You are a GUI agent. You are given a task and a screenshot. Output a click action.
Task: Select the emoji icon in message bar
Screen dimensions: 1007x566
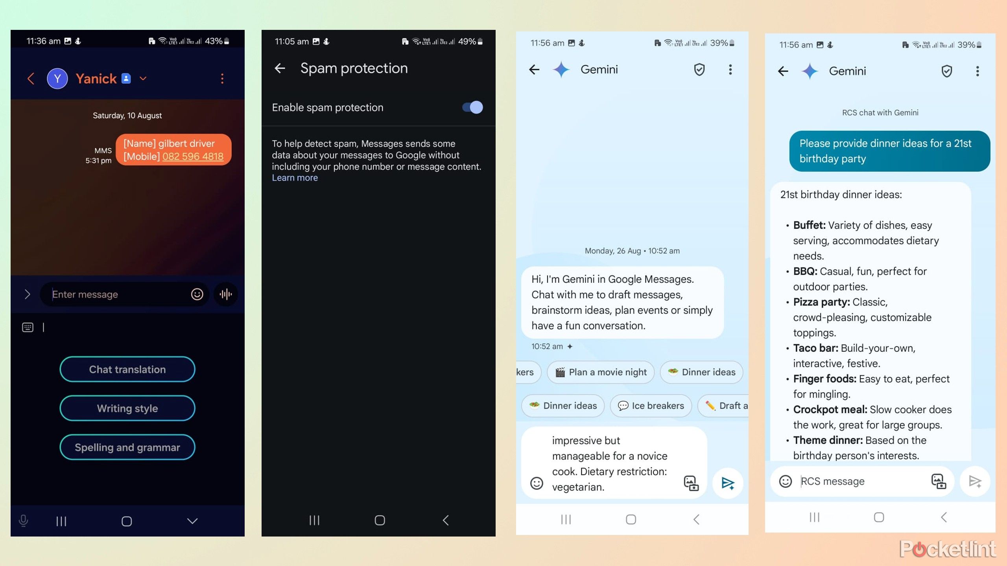197,294
